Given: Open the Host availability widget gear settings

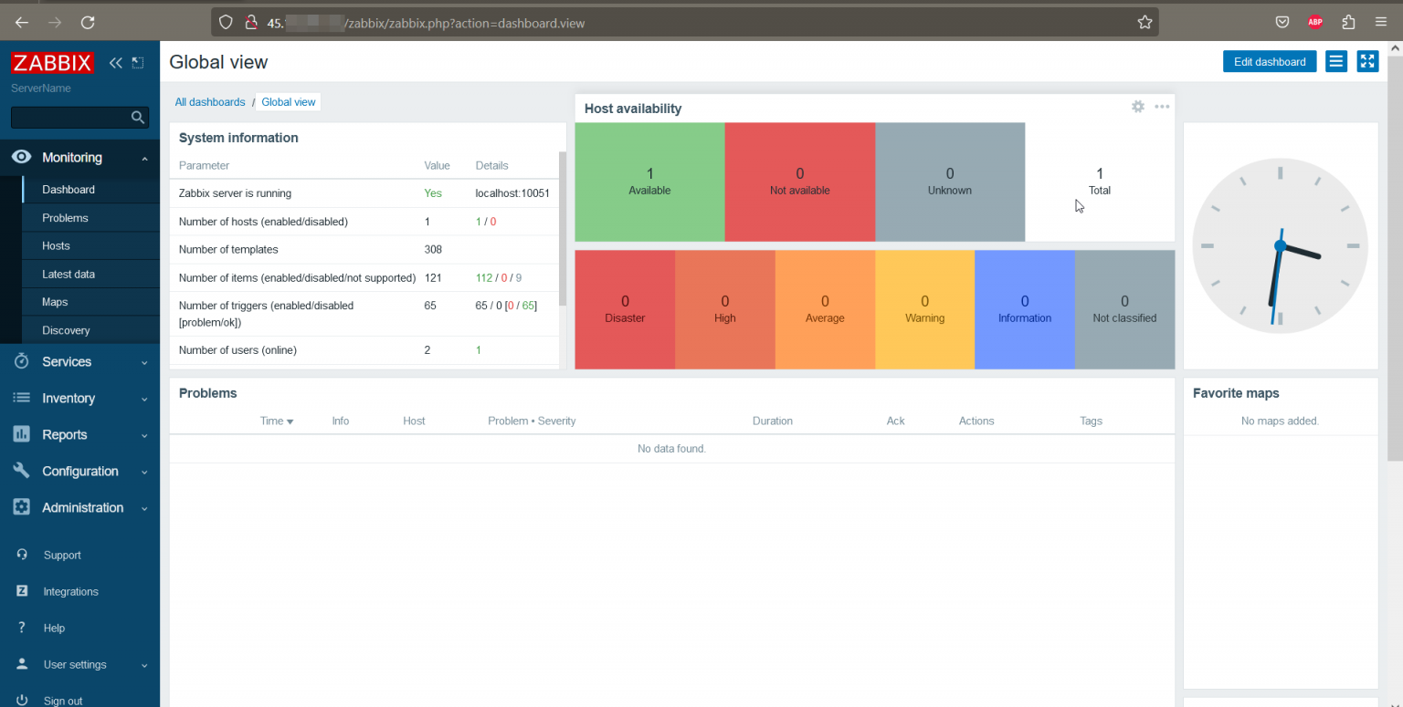Looking at the screenshot, I should tap(1137, 107).
